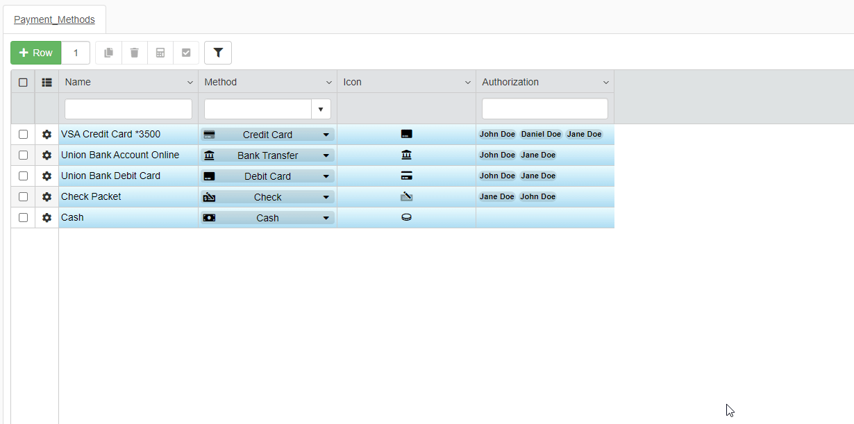Click the bank icon in Union Bank Account row
Screen dimensions: 854x424
click(406, 155)
